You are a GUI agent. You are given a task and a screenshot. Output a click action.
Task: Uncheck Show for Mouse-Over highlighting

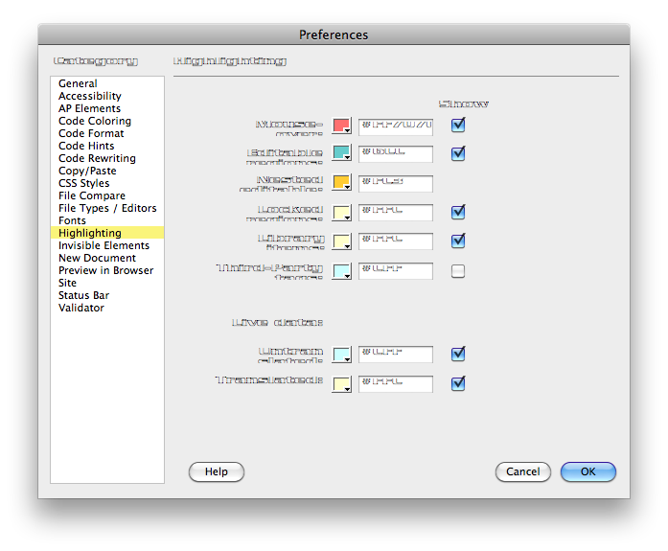click(458, 126)
